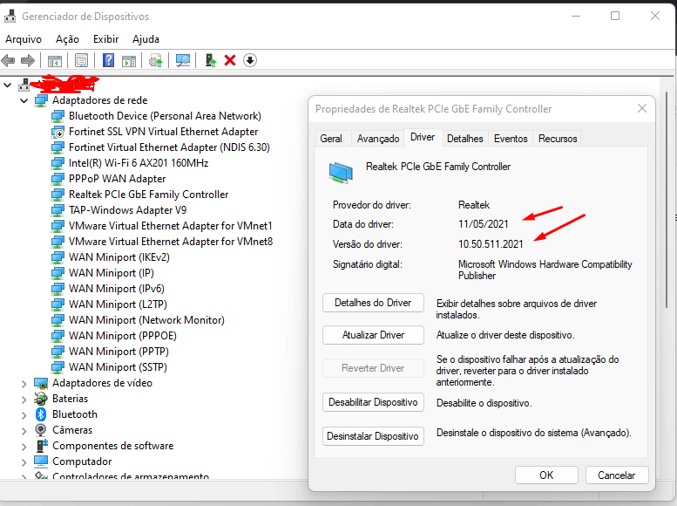Click the Adaptadores de vídeo icon
Image resolution: width=677 pixels, height=506 pixels.
click(41, 383)
